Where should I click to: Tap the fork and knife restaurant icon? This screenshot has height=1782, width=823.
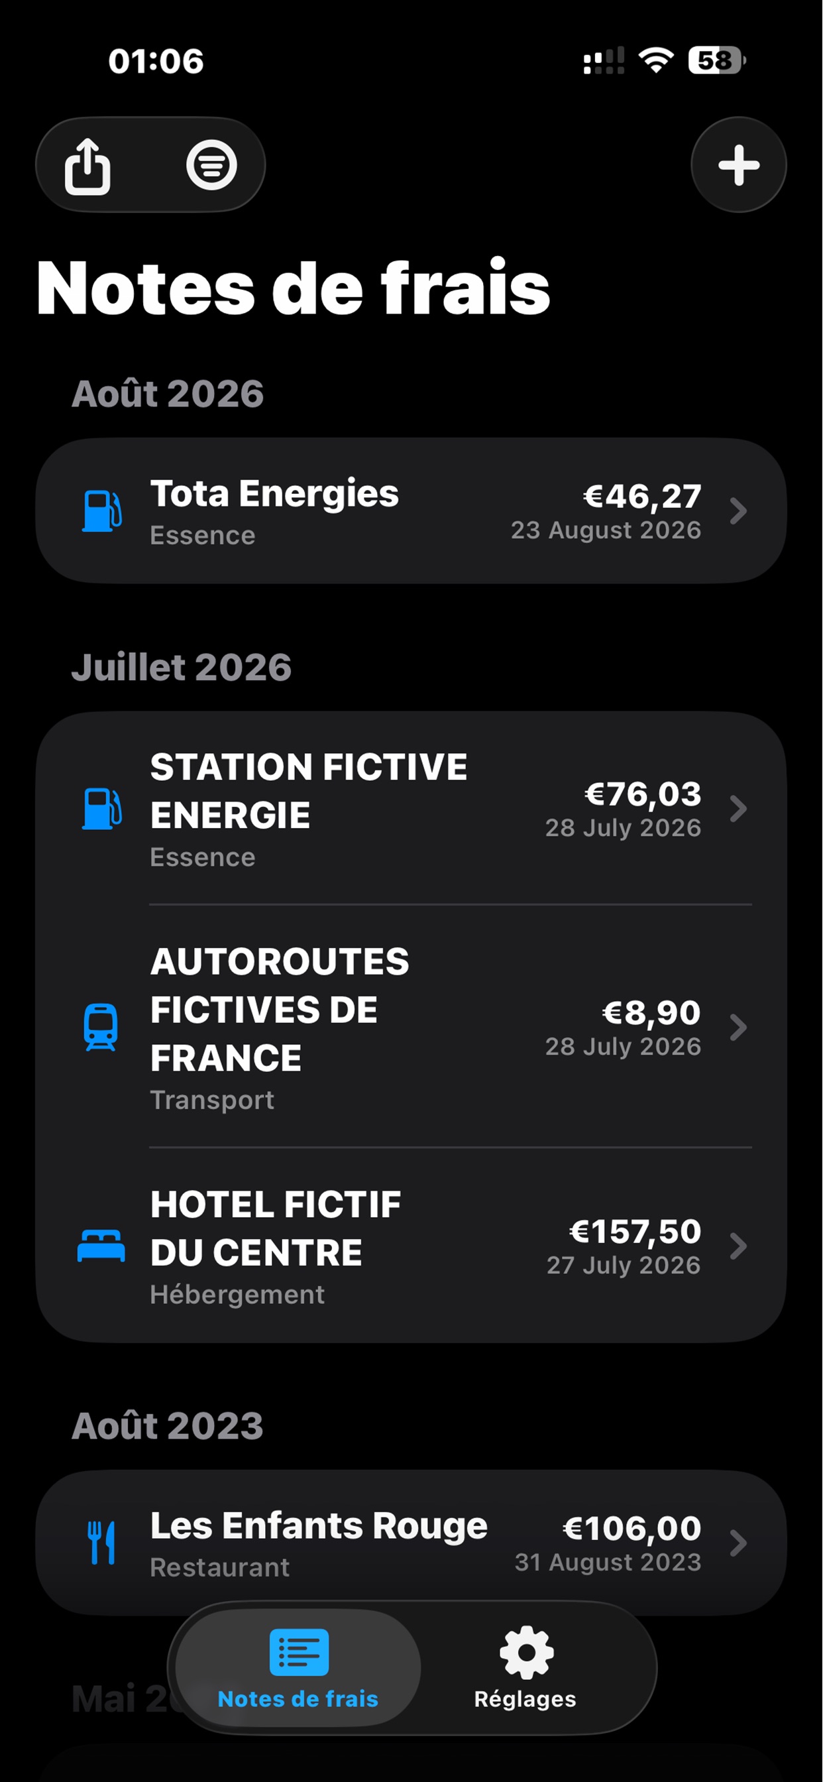click(101, 1543)
